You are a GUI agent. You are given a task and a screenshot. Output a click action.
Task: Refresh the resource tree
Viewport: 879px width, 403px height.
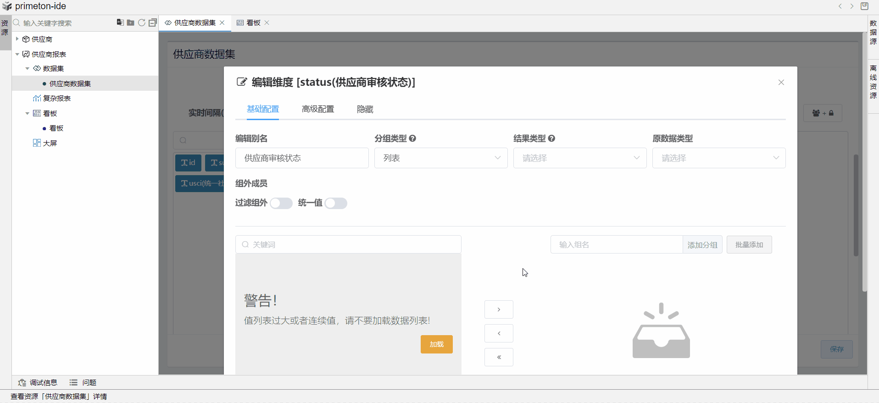(x=142, y=22)
